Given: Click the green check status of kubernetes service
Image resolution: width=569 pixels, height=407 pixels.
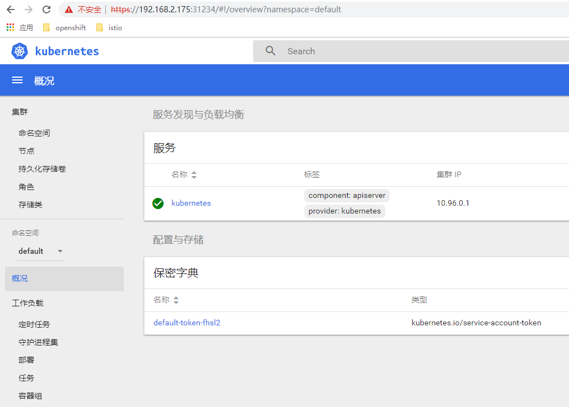Looking at the screenshot, I should click(x=158, y=203).
